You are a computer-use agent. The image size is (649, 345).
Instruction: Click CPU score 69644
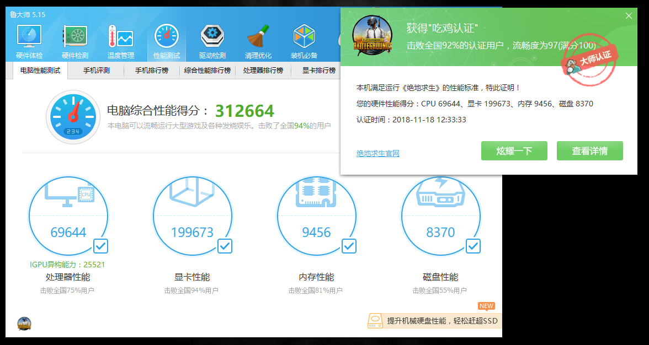click(x=68, y=232)
